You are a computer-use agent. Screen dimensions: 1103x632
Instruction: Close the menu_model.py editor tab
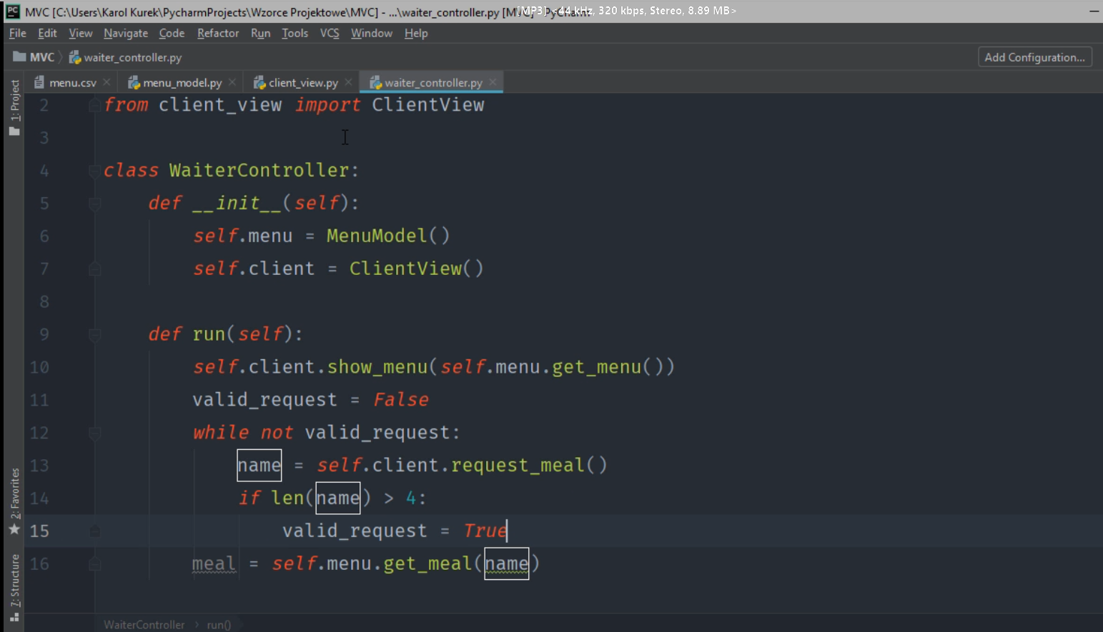pos(233,82)
